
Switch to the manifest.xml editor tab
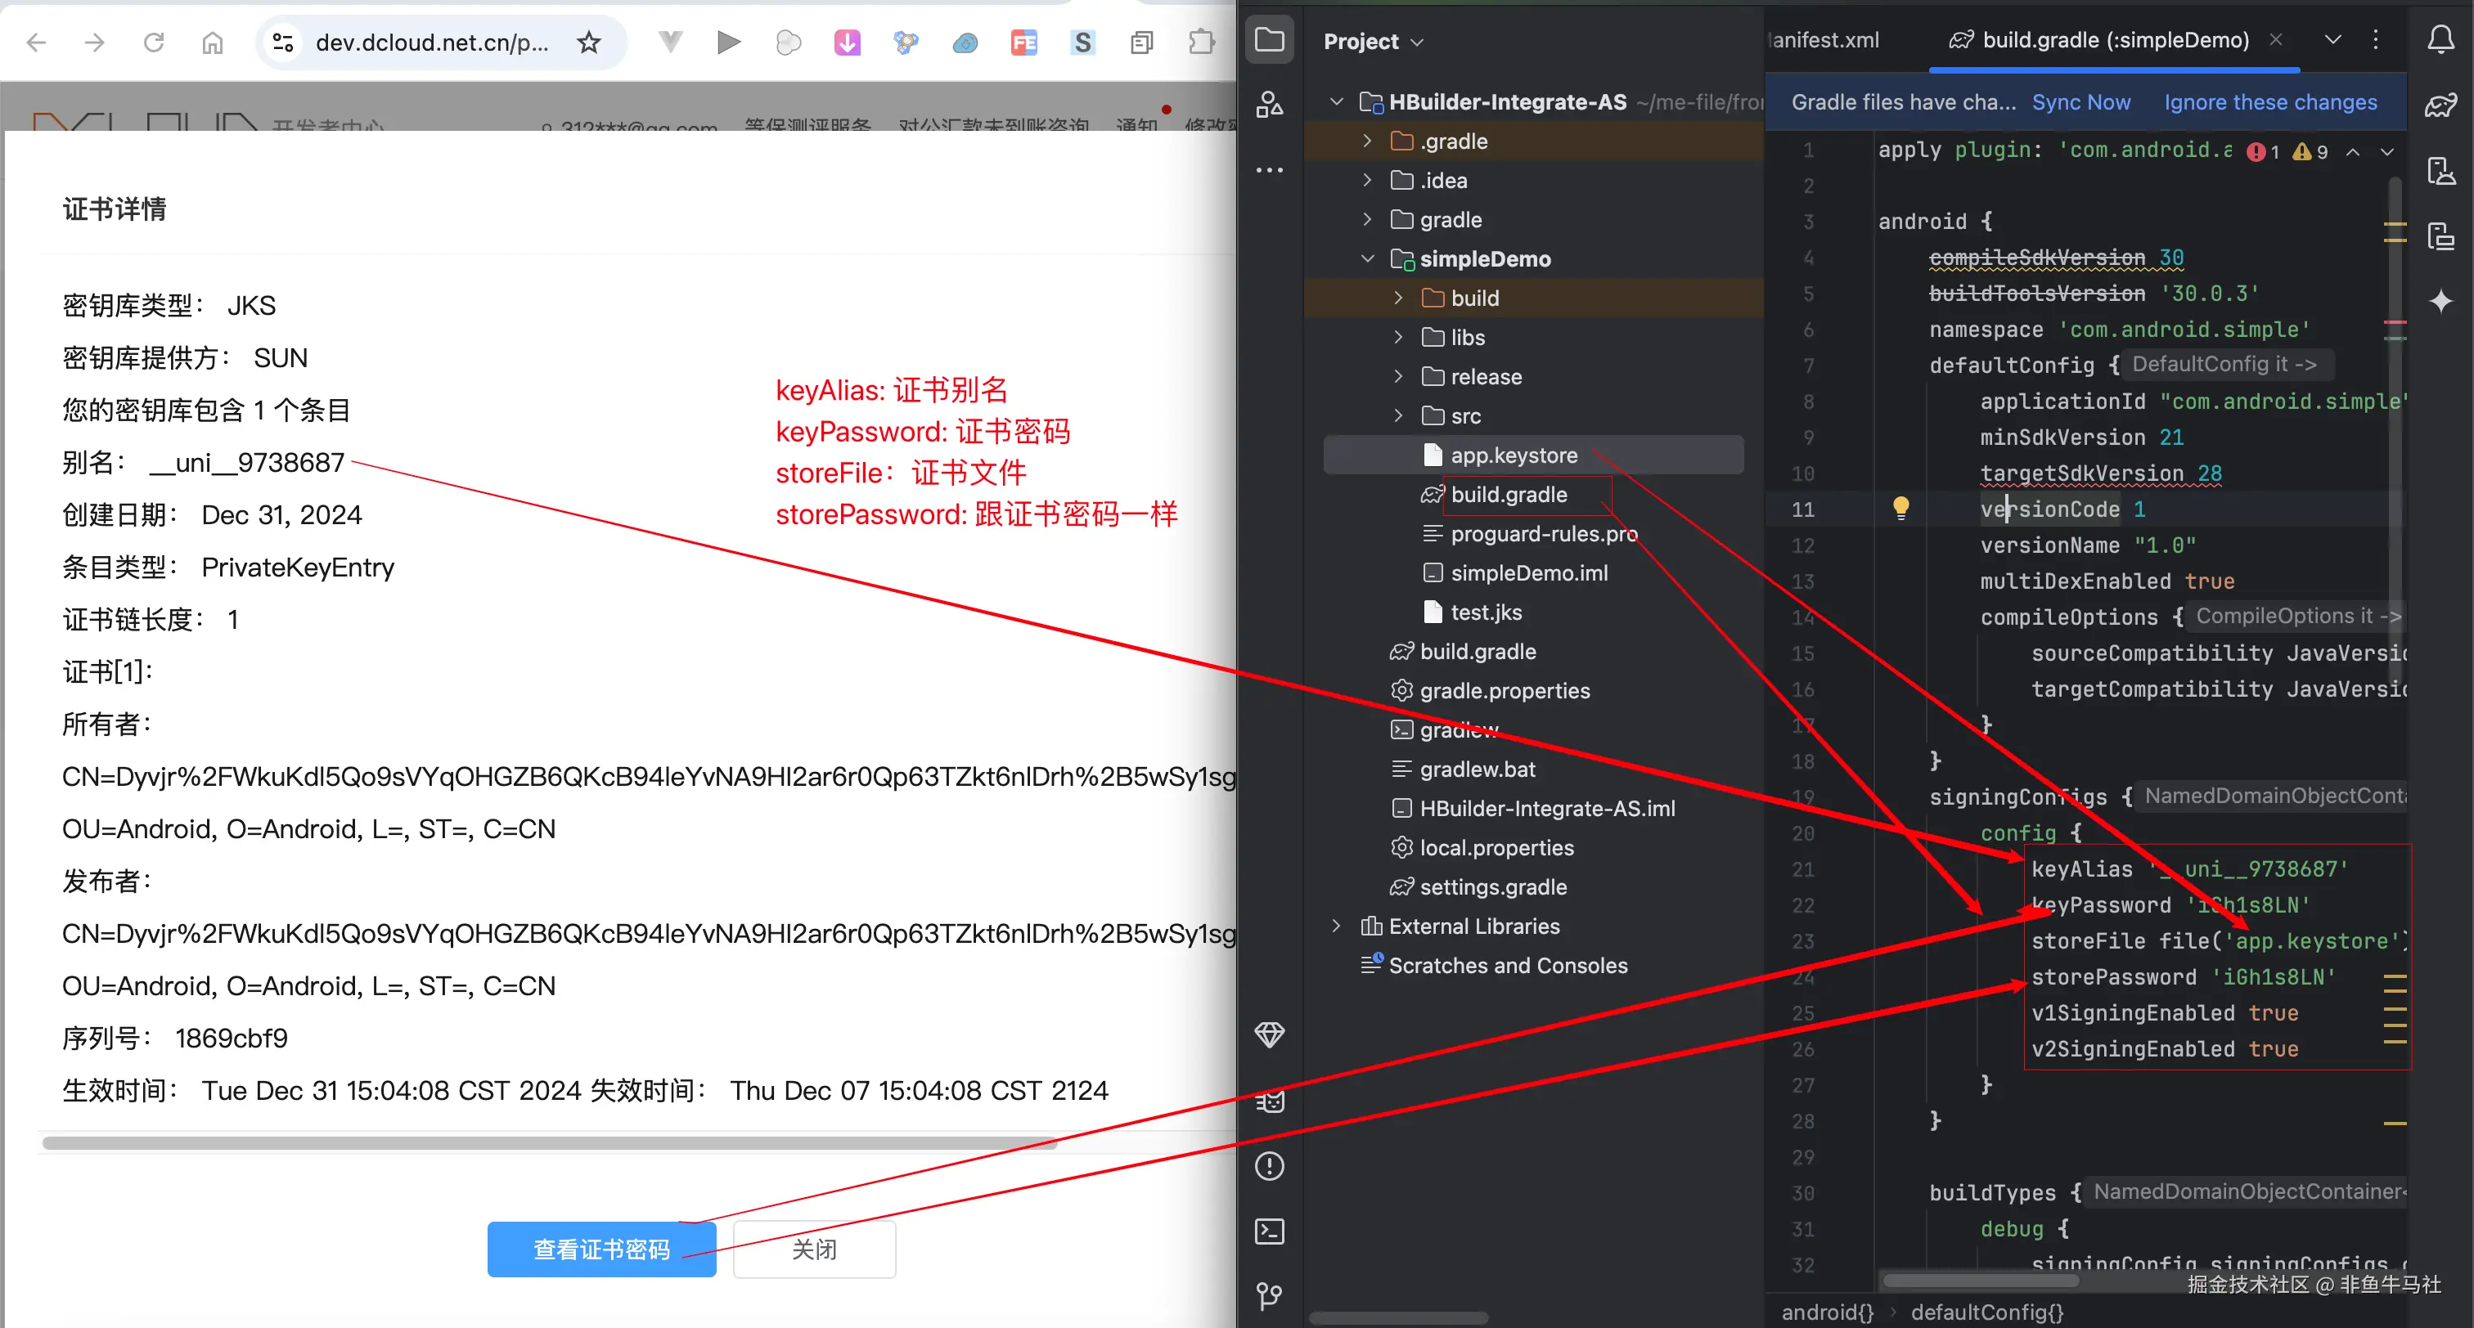pyautogui.click(x=1824, y=40)
